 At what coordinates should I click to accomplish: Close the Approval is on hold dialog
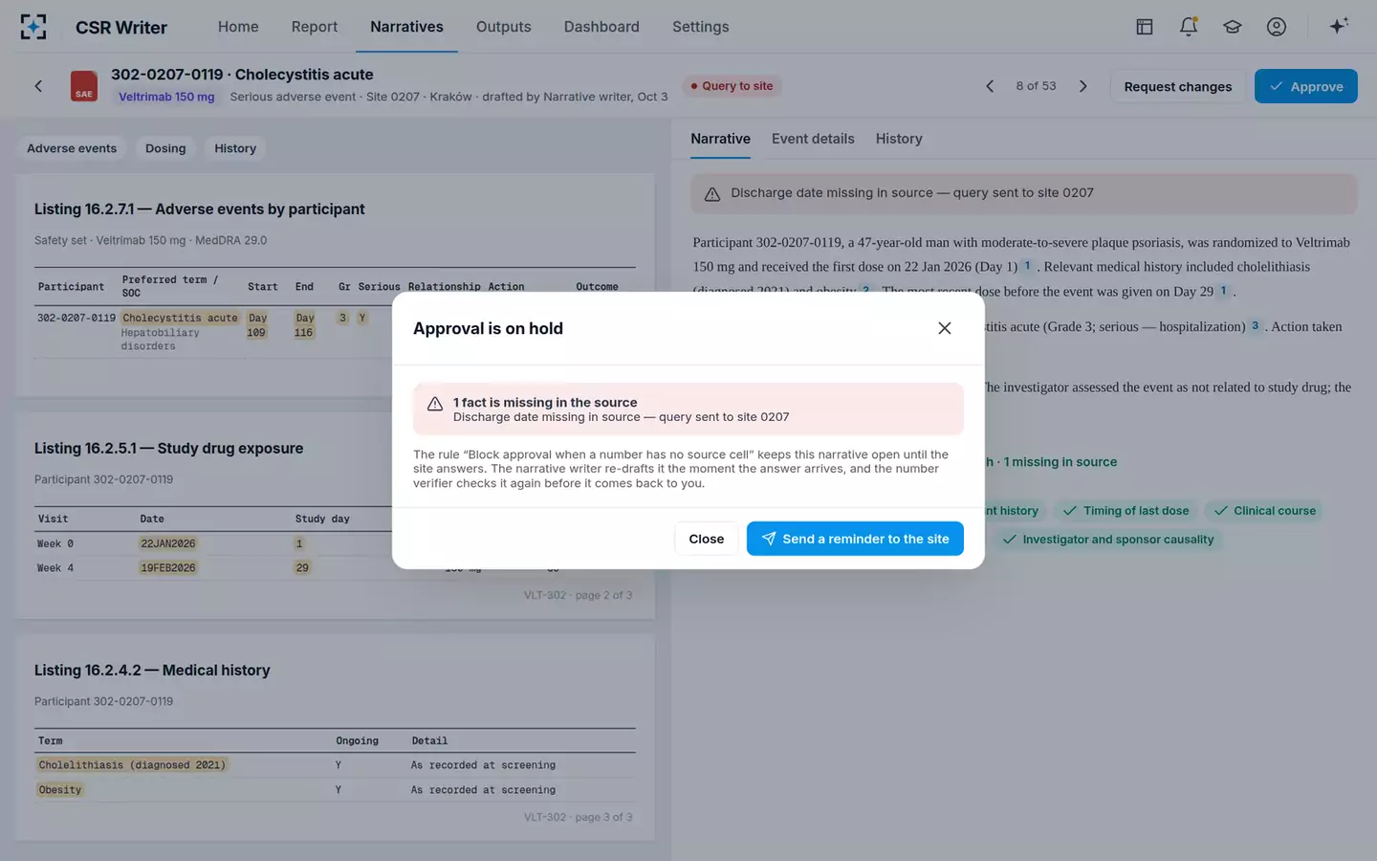(x=945, y=328)
